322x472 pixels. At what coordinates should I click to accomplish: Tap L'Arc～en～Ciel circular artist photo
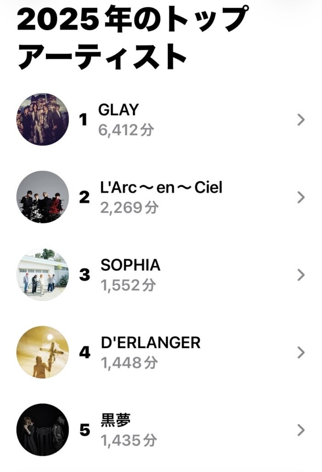click(x=42, y=197)
